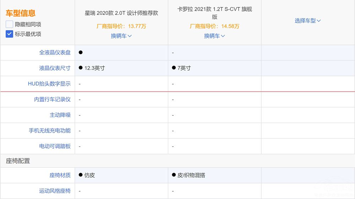Uncheck the 标示最优项 checkbox
355x199 pixels.
point(9,34)
